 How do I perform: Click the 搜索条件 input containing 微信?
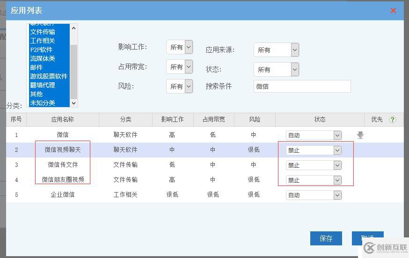click(x=302, y=86)
